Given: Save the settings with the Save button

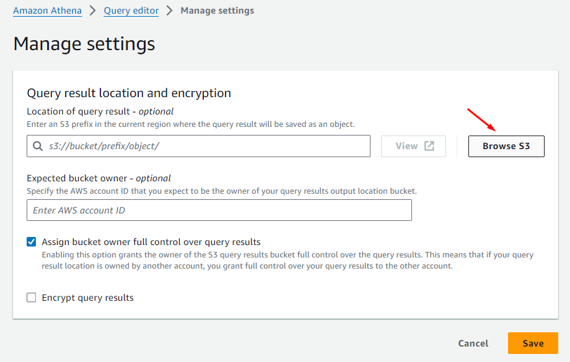Looking at the screenshot, I should 533,343.
